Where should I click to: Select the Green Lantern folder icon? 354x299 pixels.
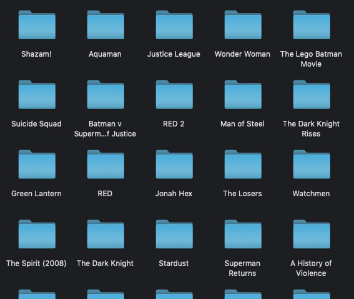(x=37, y=164)
